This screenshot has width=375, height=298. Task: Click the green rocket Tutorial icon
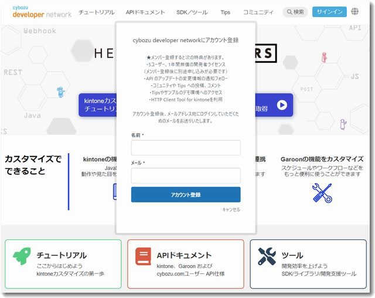(x=22, y=256)
